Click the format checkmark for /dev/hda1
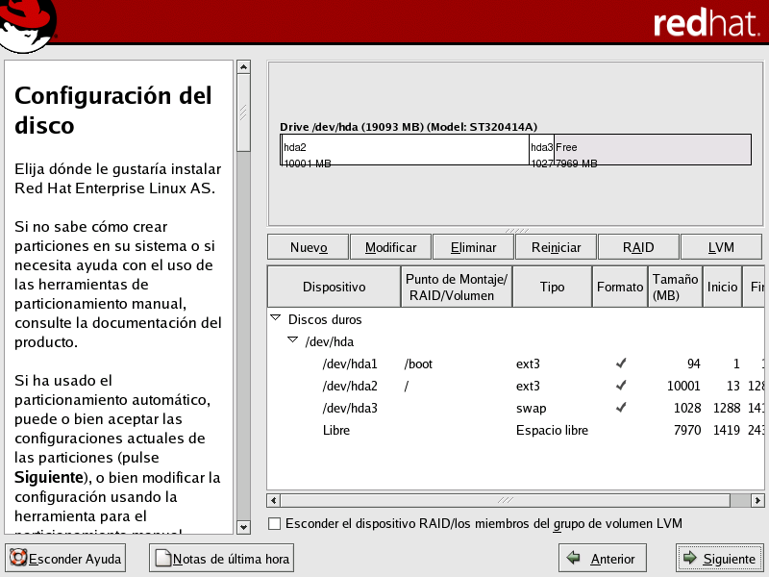This screenshot has width=769, height=577. 621,364
